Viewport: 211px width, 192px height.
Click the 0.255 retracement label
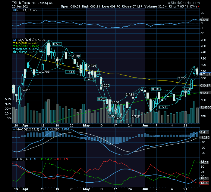(105, 86)
